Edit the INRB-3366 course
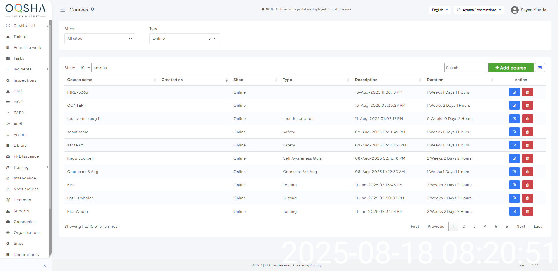This screenshot has height=271, width=558. [x=514, y=92]
